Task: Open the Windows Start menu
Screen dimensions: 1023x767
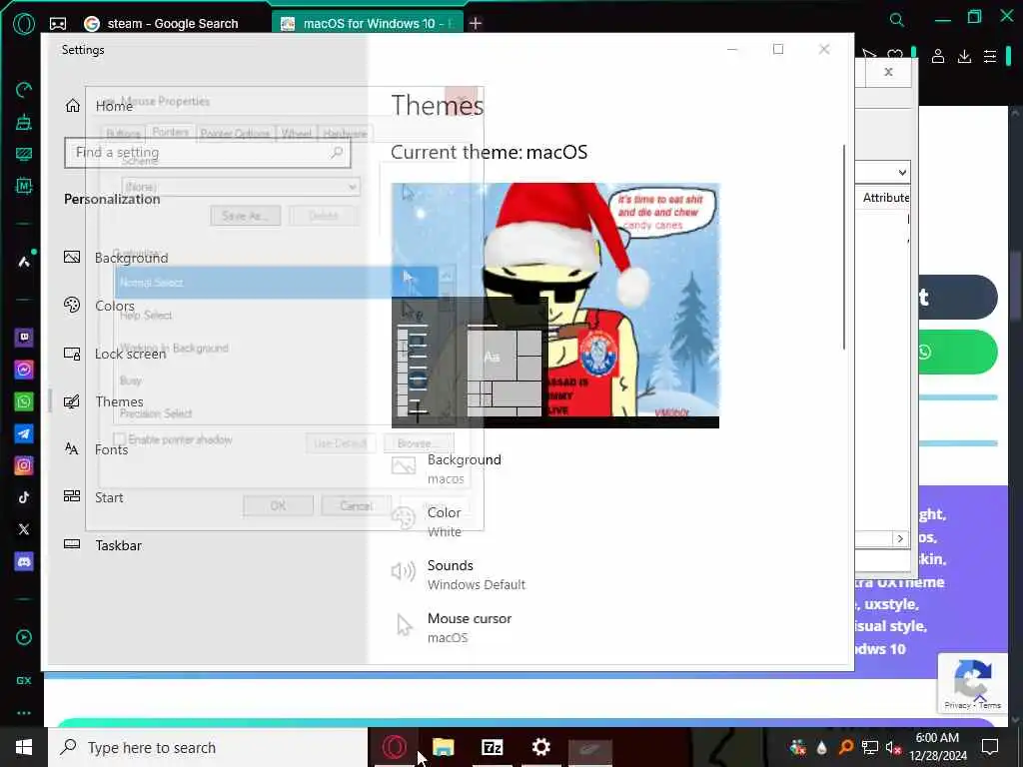Action: click(24, 747)
